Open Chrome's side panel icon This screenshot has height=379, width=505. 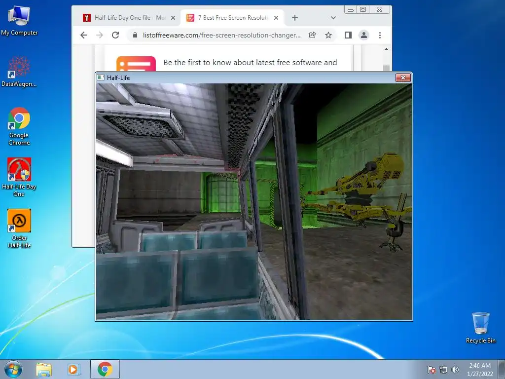click(x=348, y=35)
